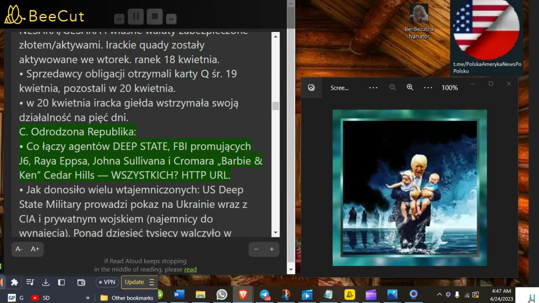Viewport: 539px width, 303px height.
Task: Open the BenBezucha Narrator desktop icon
Action: pos(419,21)
